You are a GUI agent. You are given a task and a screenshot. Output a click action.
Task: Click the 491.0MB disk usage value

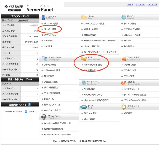pos(33,37)
